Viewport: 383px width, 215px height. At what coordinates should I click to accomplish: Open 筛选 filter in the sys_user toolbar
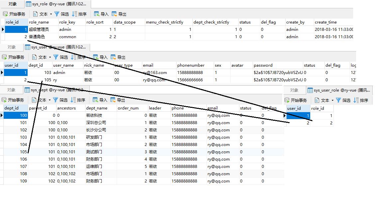click(x=61, y=57)
